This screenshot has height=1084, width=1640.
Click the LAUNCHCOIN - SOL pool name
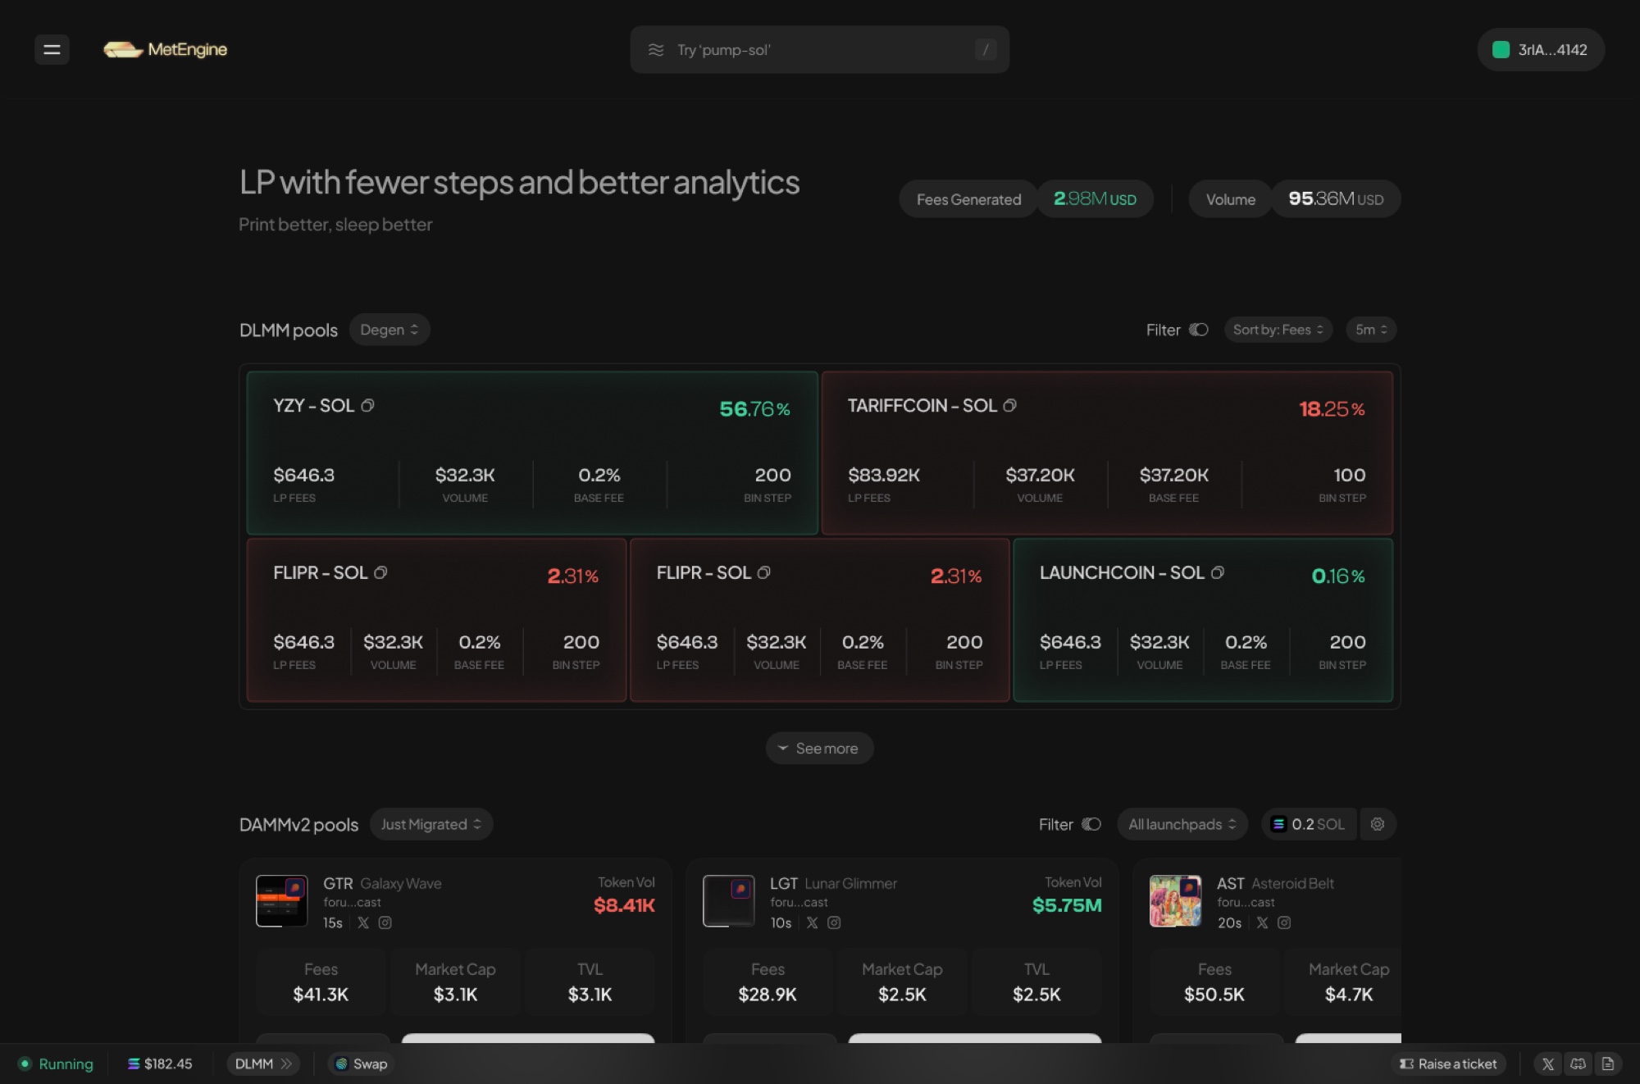click(1122, 573)
